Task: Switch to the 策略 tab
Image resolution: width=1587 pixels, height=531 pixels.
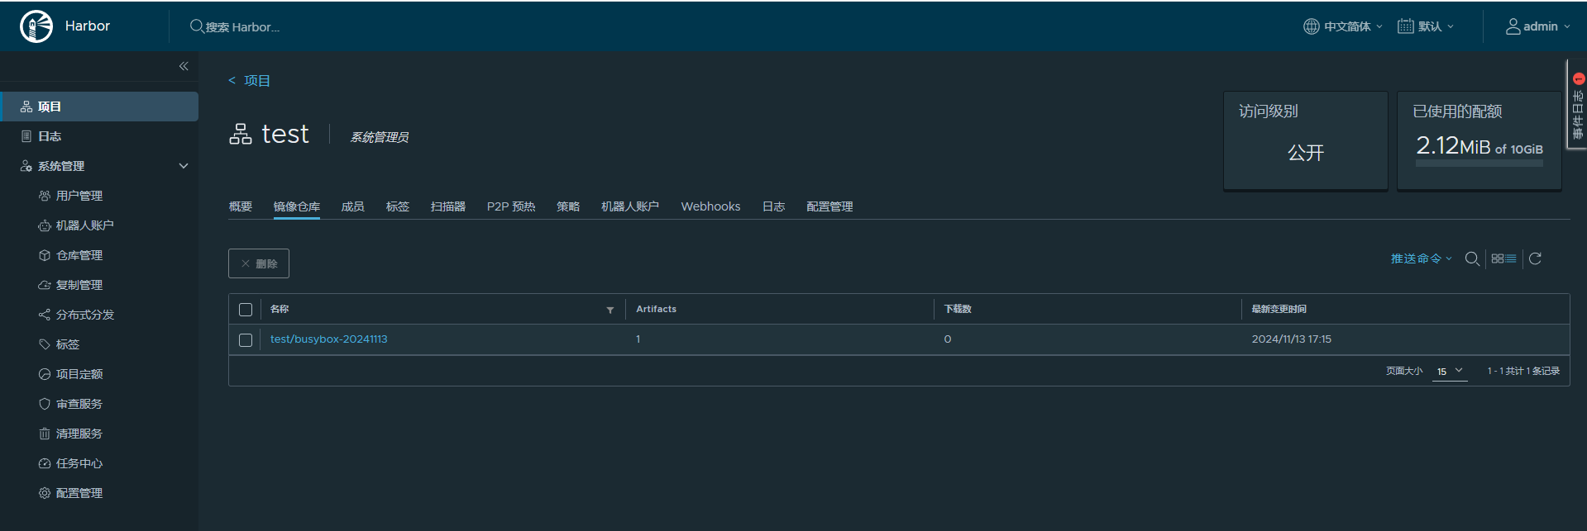Action: [x=568, y=206]
